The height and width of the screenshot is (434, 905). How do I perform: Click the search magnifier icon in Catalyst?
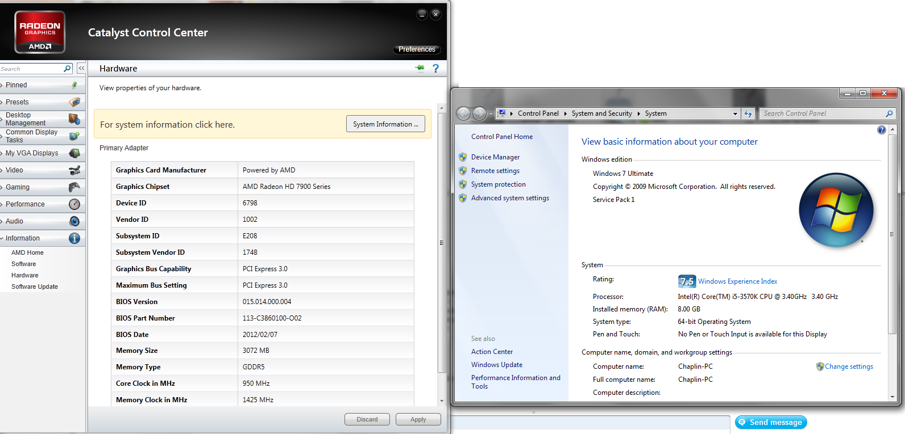coord(67,69)
